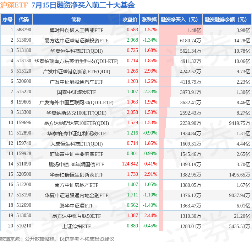Click 南方中证房地产ETF name
This screenshot has width=252, height=242.
(76, 185)
